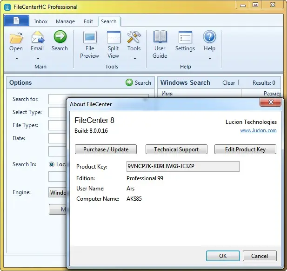Viewport: 287px width, 271px height.
Task: Click the Results: 0 text
Action: click(x=264, y=83)
